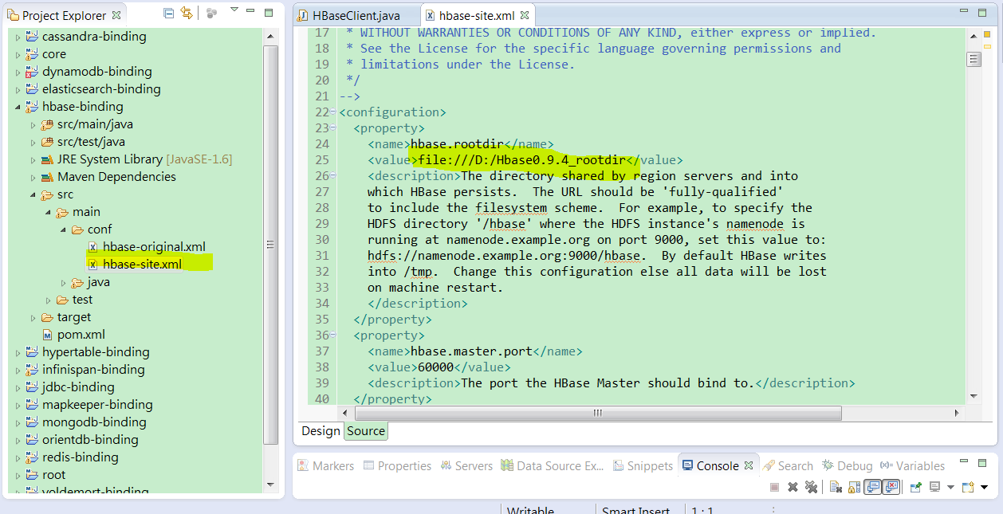
Task: Toggle show console on standard output change
Action: (874, 487)
